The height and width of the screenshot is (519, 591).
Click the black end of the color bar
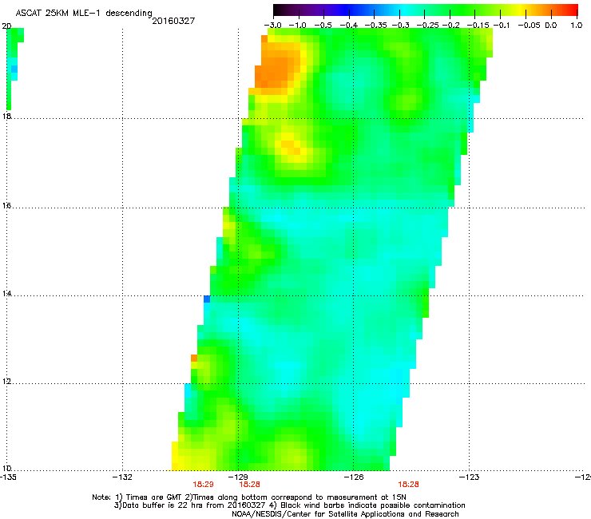click(x=279, y=10)
